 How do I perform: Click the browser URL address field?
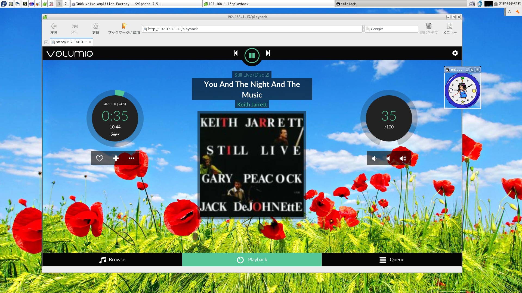click(x=252, y=29)
